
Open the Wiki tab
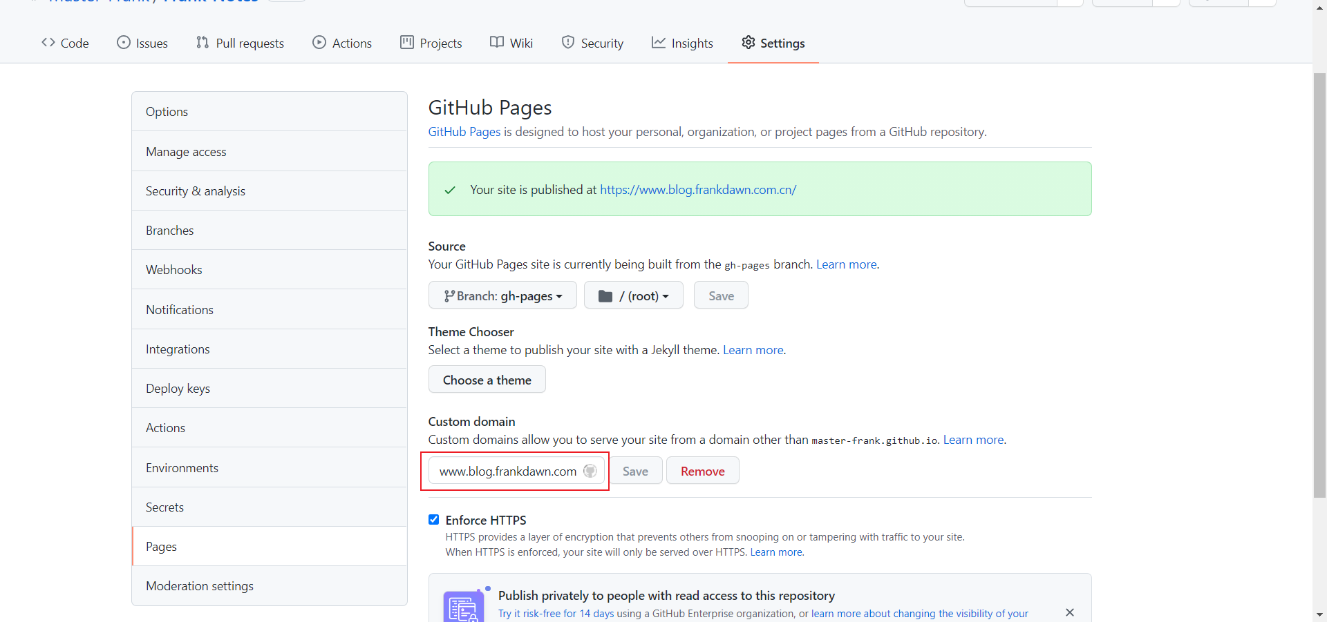(511, 43)
